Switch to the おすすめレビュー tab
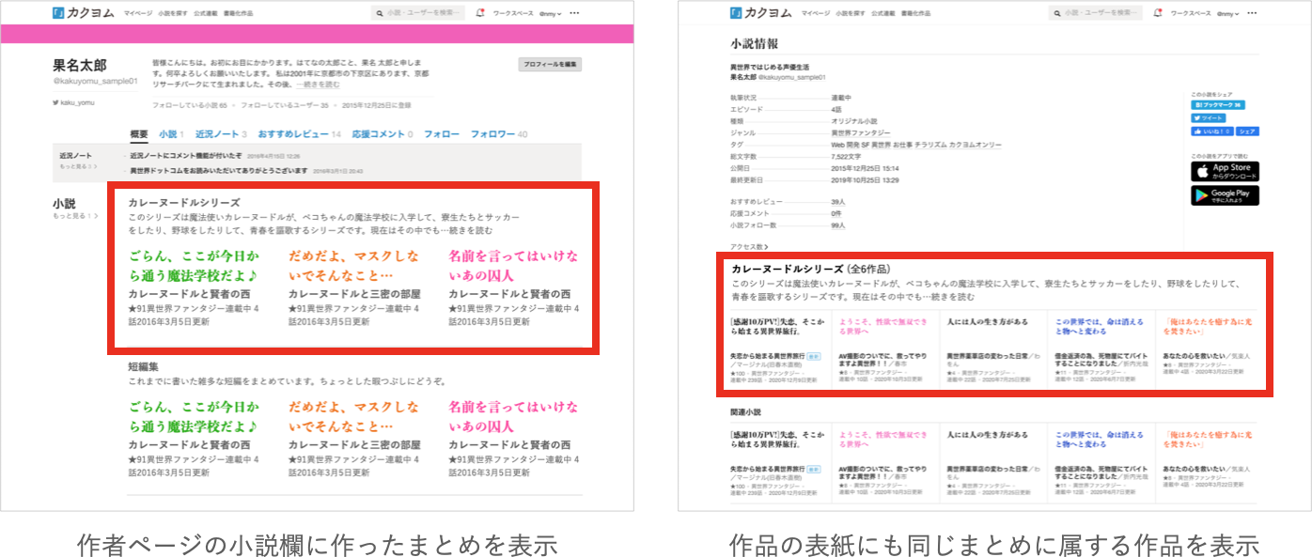 [x=292, y=132]
